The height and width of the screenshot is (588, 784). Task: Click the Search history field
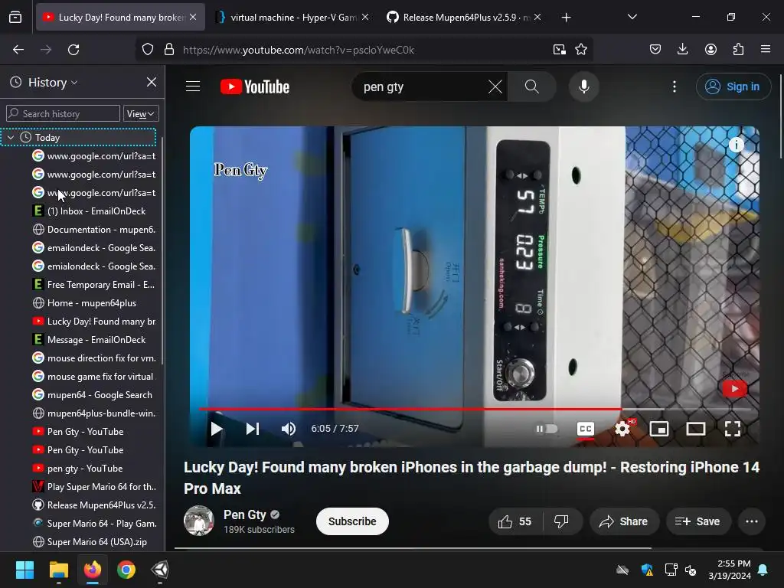63,113
